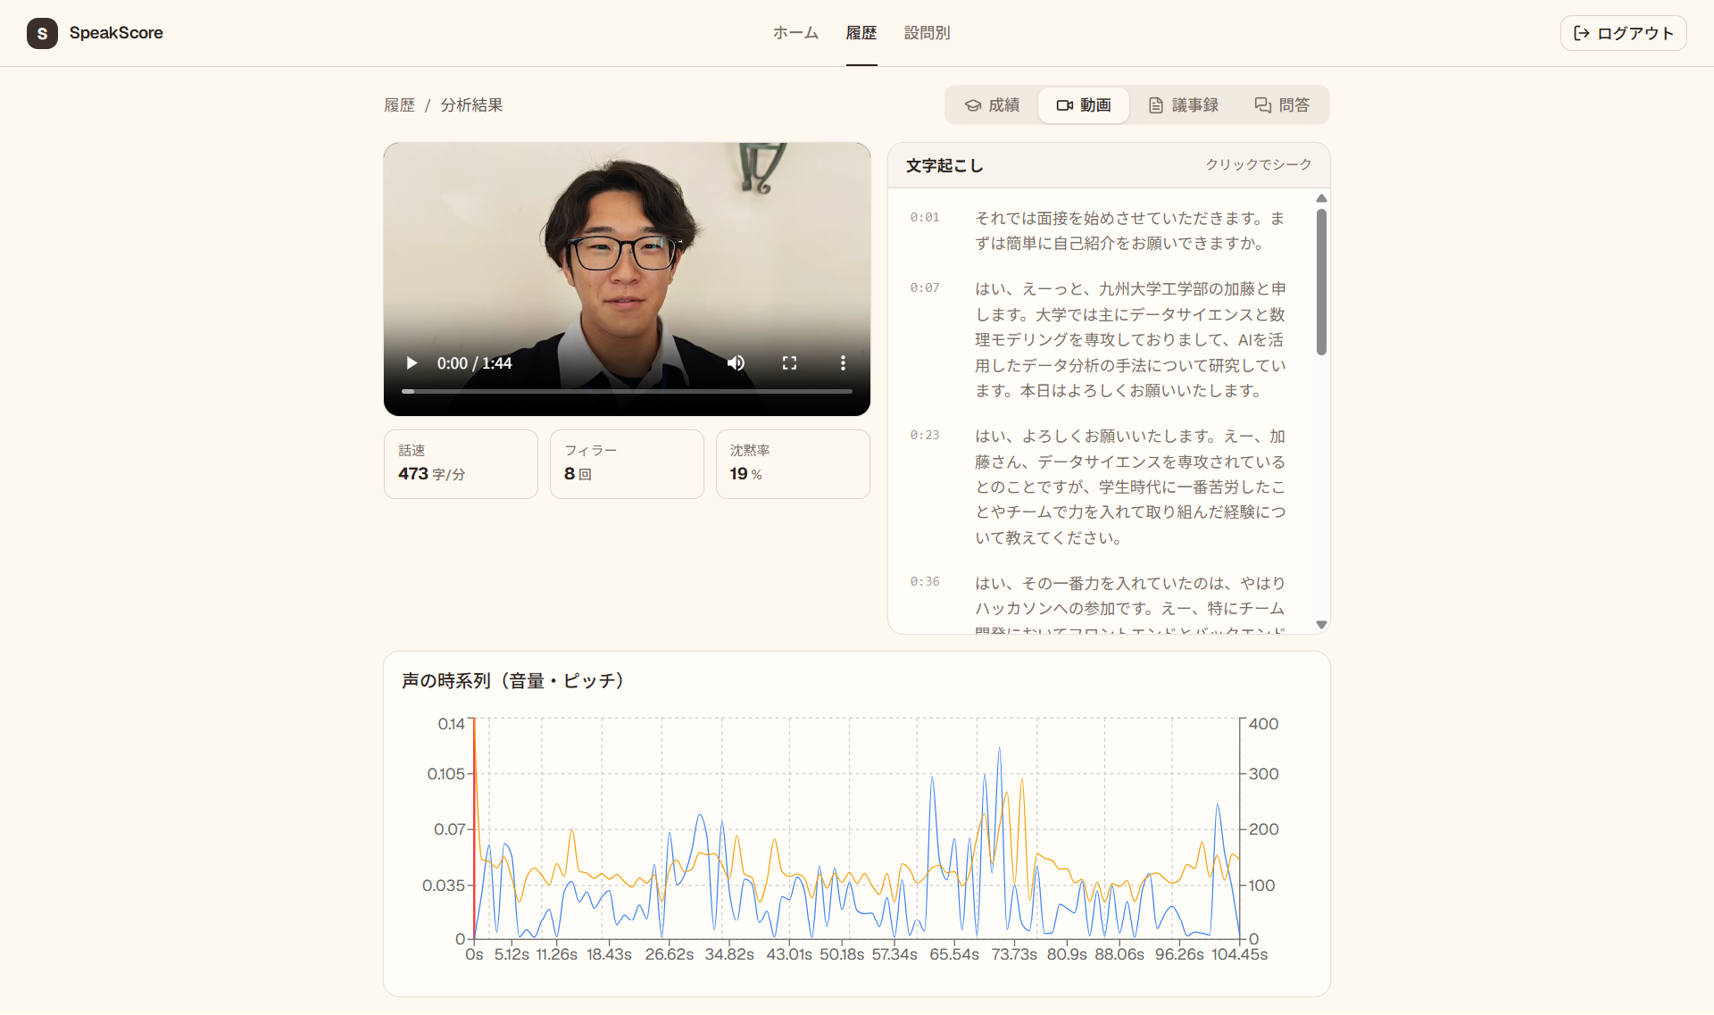
Task: Seek using the video progress bar
Action: [627, 391]
